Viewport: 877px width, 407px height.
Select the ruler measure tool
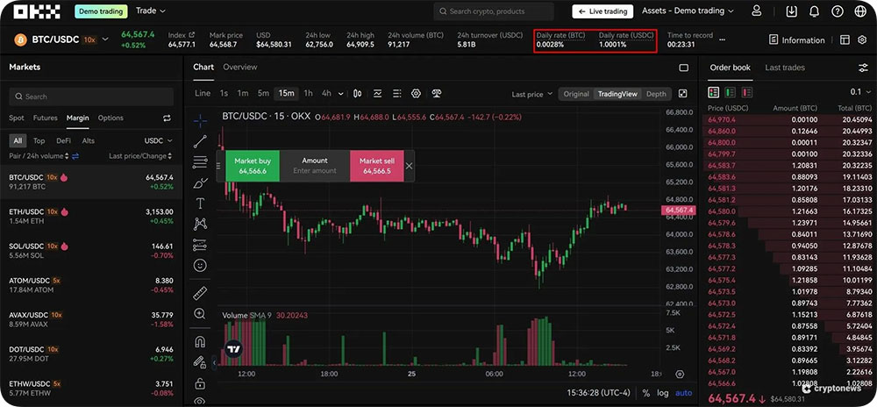tap(200, 293)
